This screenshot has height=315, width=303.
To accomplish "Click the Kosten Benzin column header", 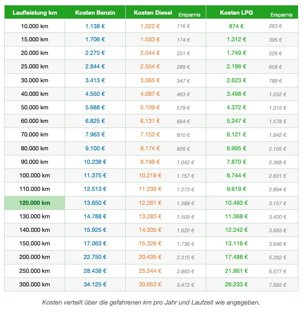I will 95,12.
